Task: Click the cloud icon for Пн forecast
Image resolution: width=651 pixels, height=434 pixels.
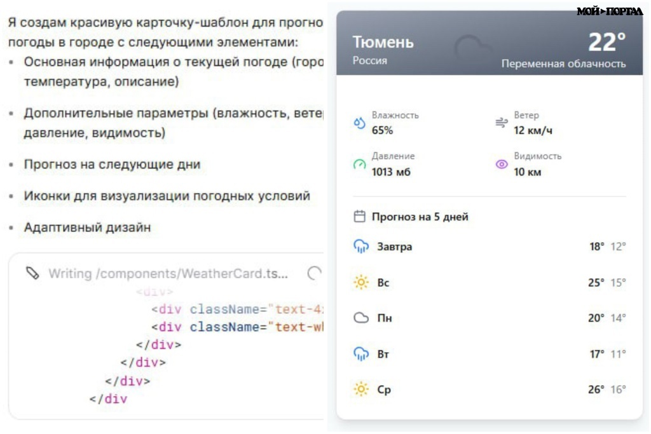Action: coord(360,318)
